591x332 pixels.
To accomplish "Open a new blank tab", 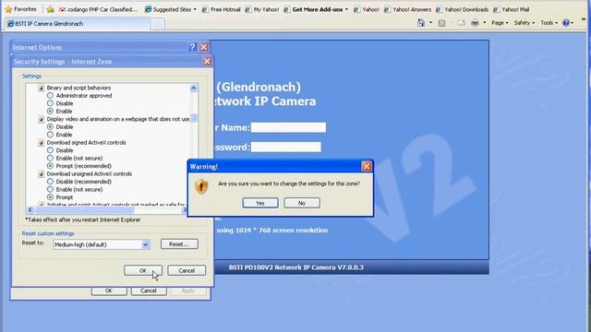I will (158, 24).
